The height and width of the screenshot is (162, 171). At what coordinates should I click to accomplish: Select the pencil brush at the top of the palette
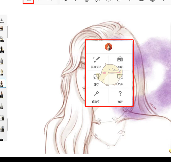pos(2,28)
